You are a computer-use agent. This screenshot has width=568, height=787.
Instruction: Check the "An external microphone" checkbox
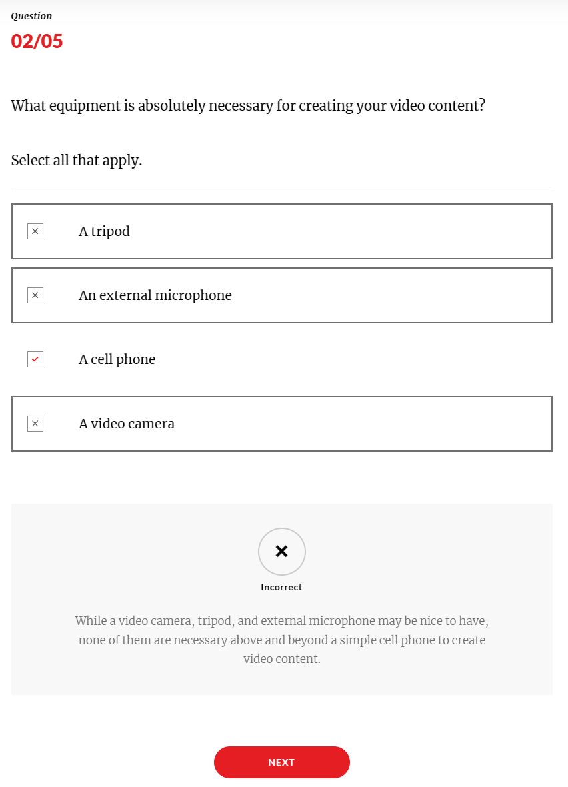35,295
